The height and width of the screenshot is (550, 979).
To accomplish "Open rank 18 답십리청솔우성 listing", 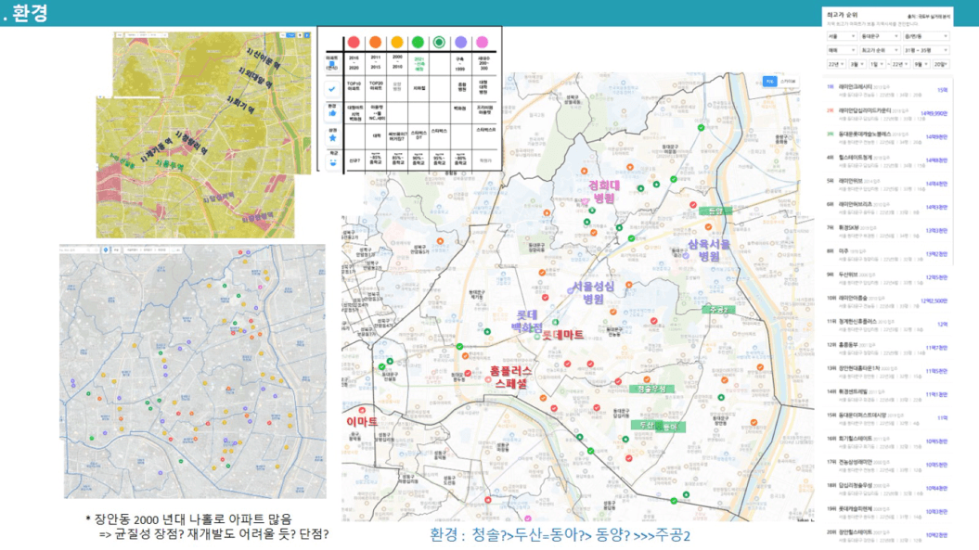I will (886, 488).
